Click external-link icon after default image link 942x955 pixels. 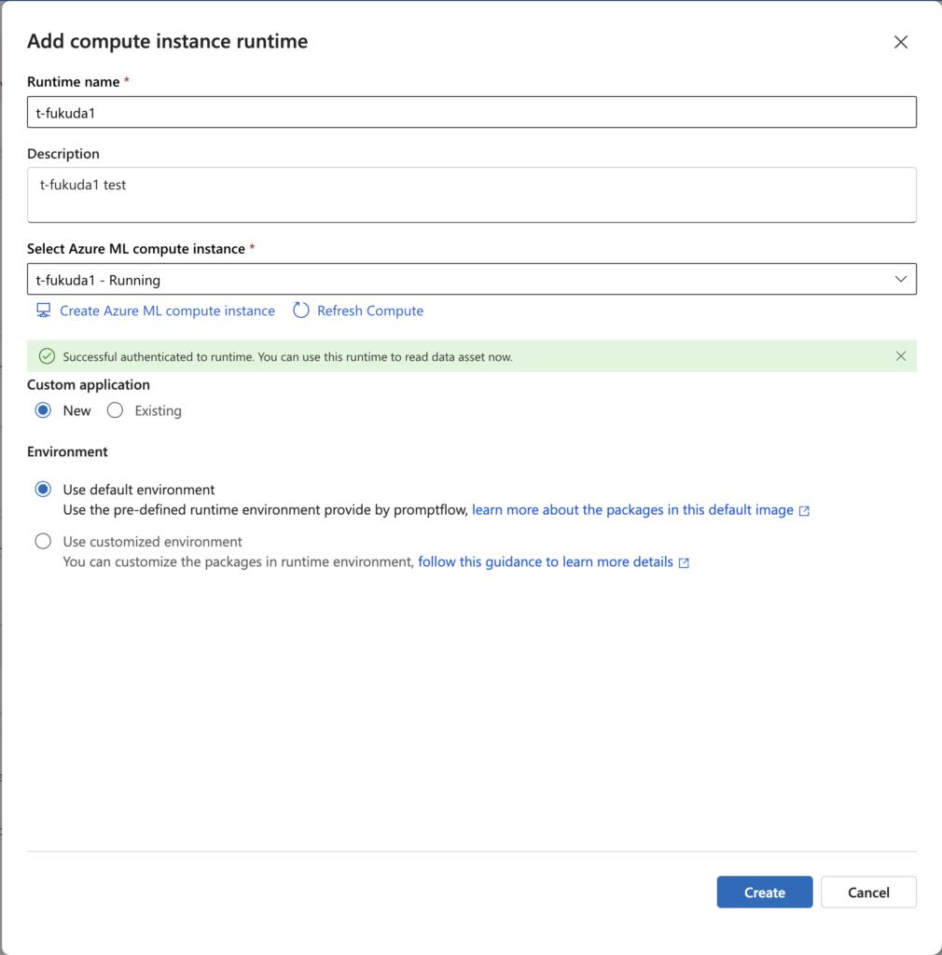(x=804, y=511)
